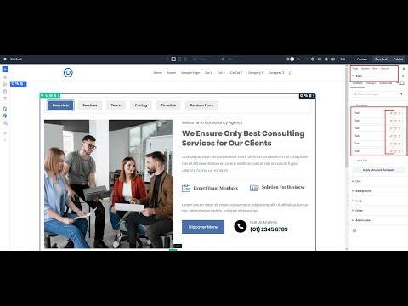Viewport: 408px width, 306px height.
Task: Open the dropdown arrow after Advanced tab
Action: click(x=398, y=83)
